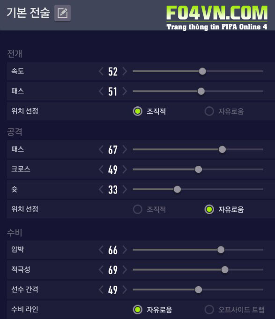Select 자유로움 for 전개 위치 선정
This screenshot has height=319, width=275.
pyautogui.click(x=209, y=111)
